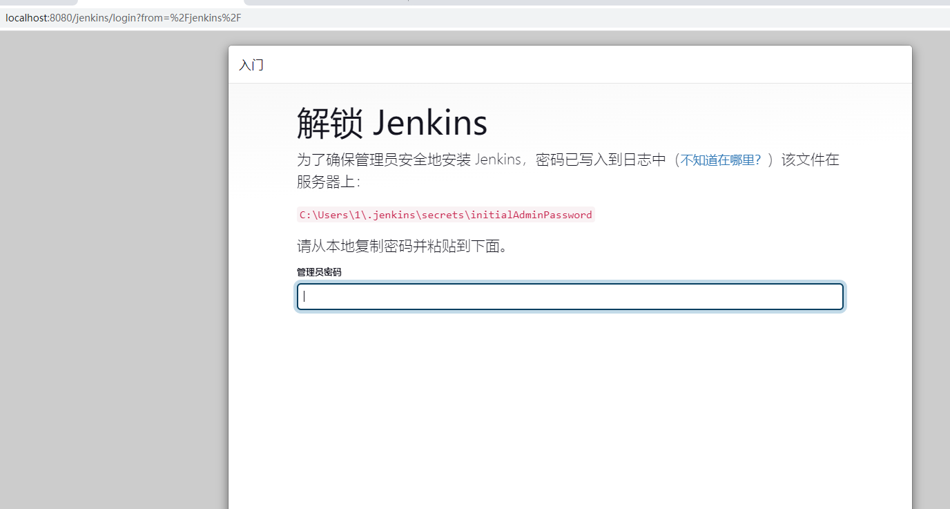Click the 解锁 Jenkins heading

(392, 123)
